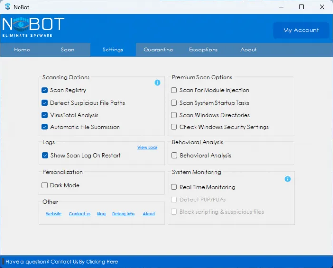333x268 pixels.
Task: Maximize the NoBot window
Action: coord(301,7)
